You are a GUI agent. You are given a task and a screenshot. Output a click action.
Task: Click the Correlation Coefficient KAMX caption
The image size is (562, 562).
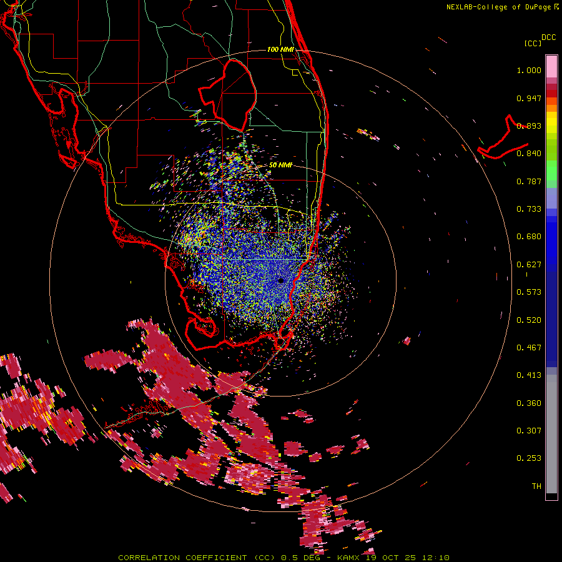(283, 558)
